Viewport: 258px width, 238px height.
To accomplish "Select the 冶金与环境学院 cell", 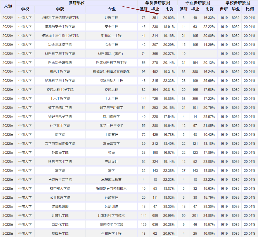I will [60, 45].
